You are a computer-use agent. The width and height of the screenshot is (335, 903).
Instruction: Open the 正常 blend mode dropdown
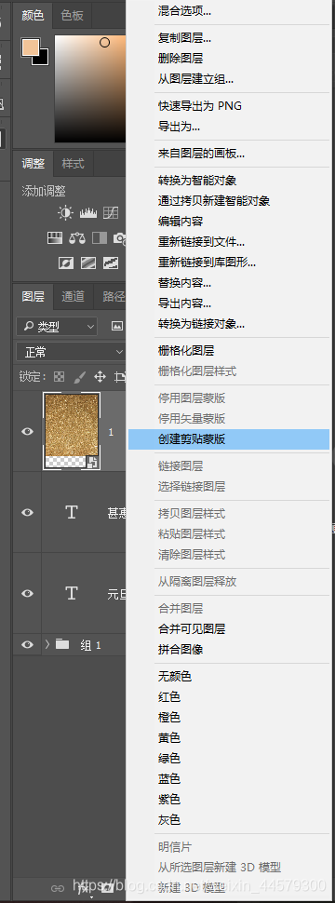tap(71, 352)
